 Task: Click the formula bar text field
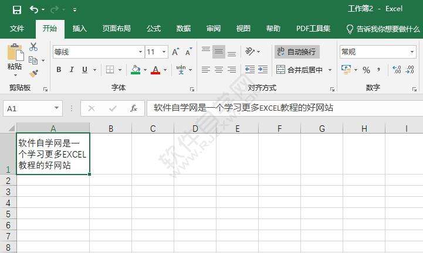pos(285,108)
